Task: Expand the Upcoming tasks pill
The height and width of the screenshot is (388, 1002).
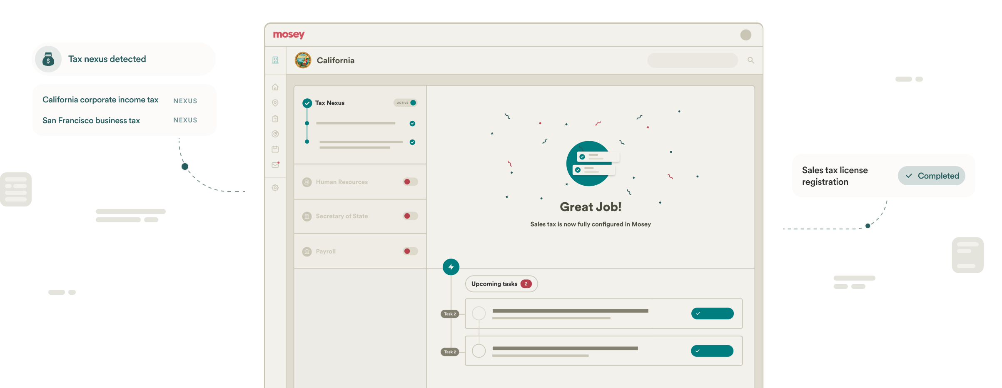Action: click(501, 284)
